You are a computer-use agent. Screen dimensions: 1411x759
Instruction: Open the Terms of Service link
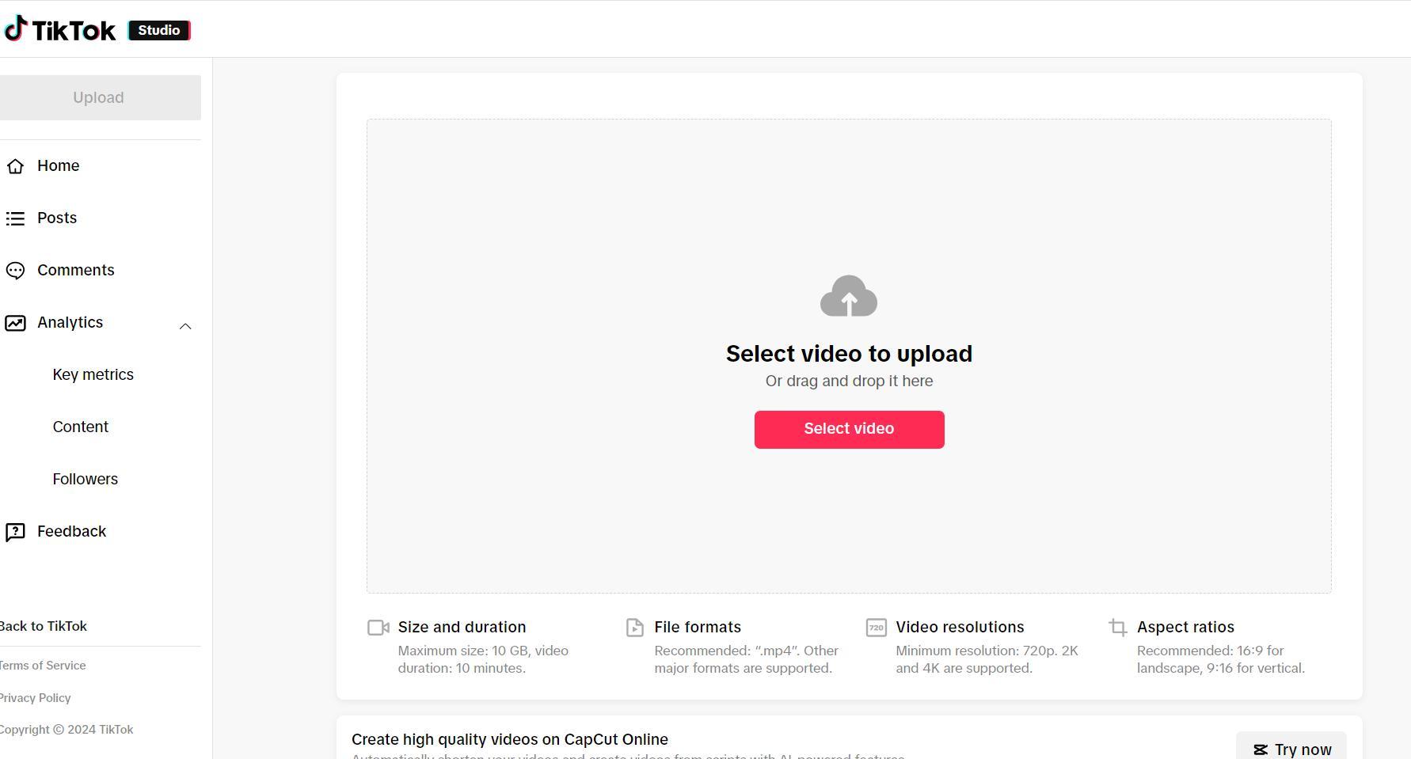point(42,666)
